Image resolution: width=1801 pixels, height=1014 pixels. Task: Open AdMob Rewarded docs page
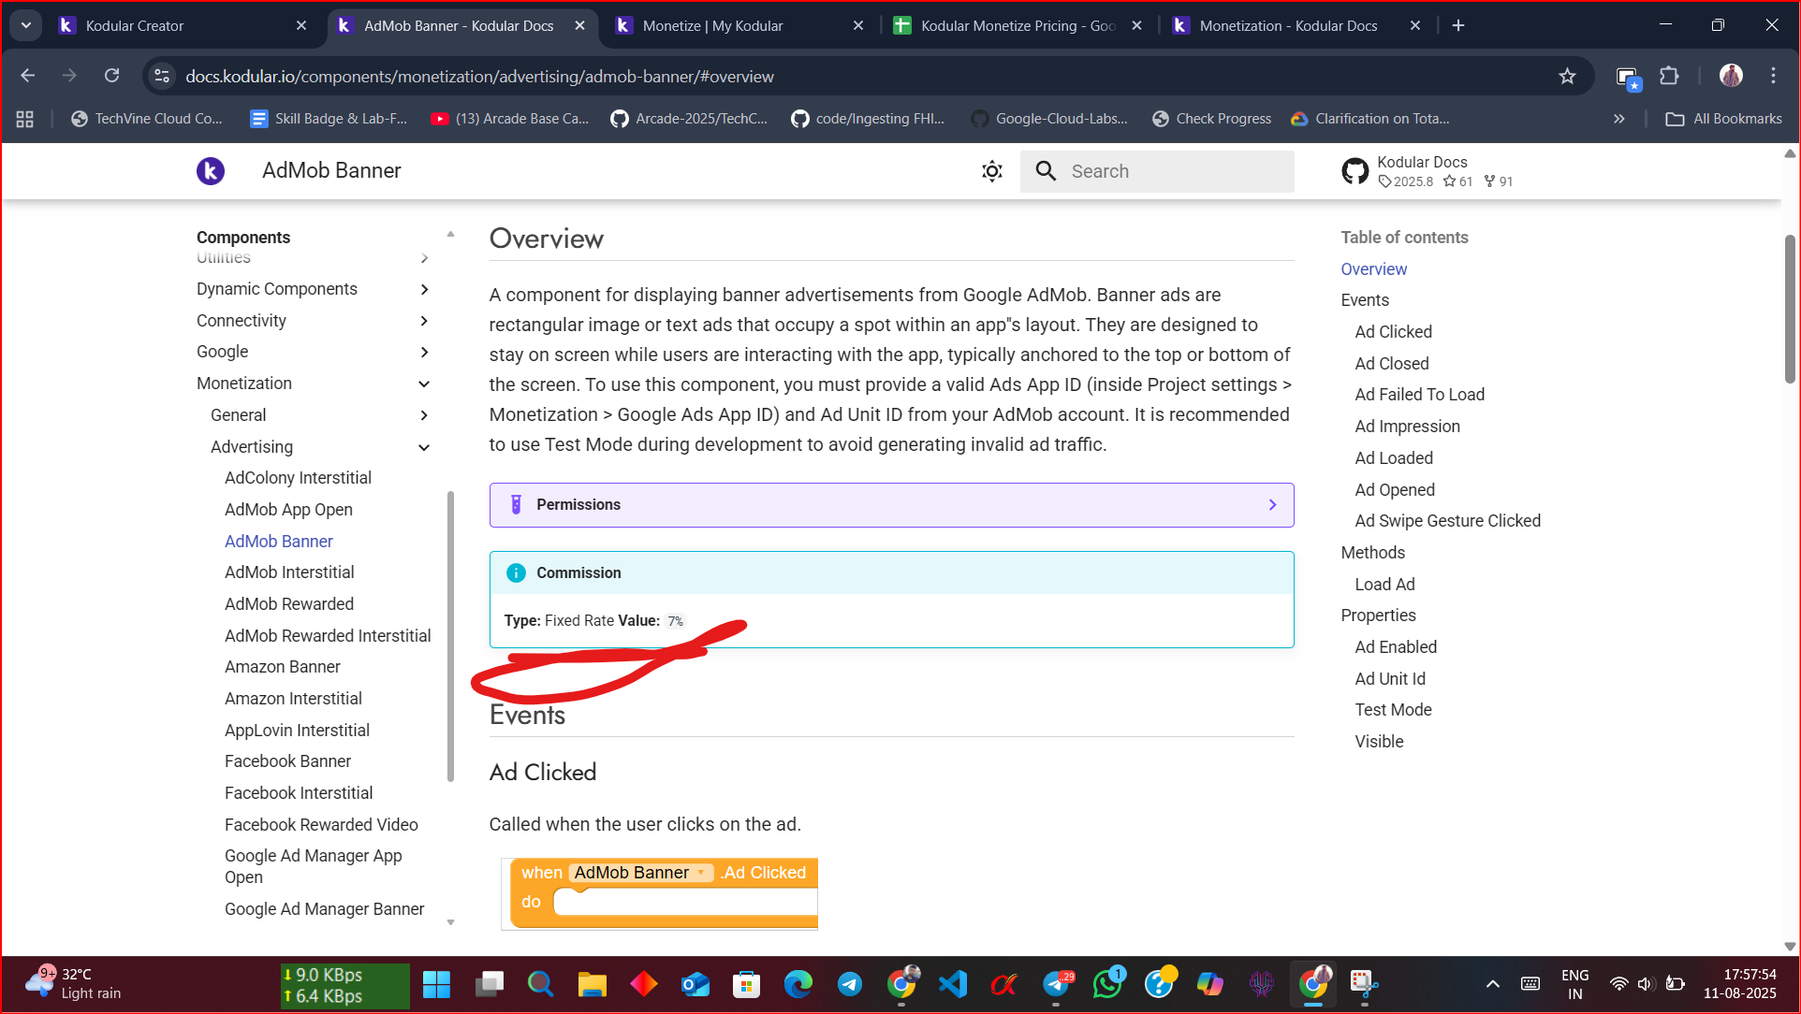(289, 604)
